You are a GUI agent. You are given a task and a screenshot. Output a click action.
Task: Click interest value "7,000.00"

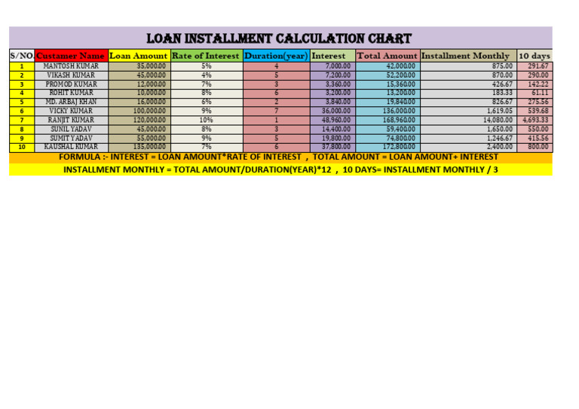332,66
